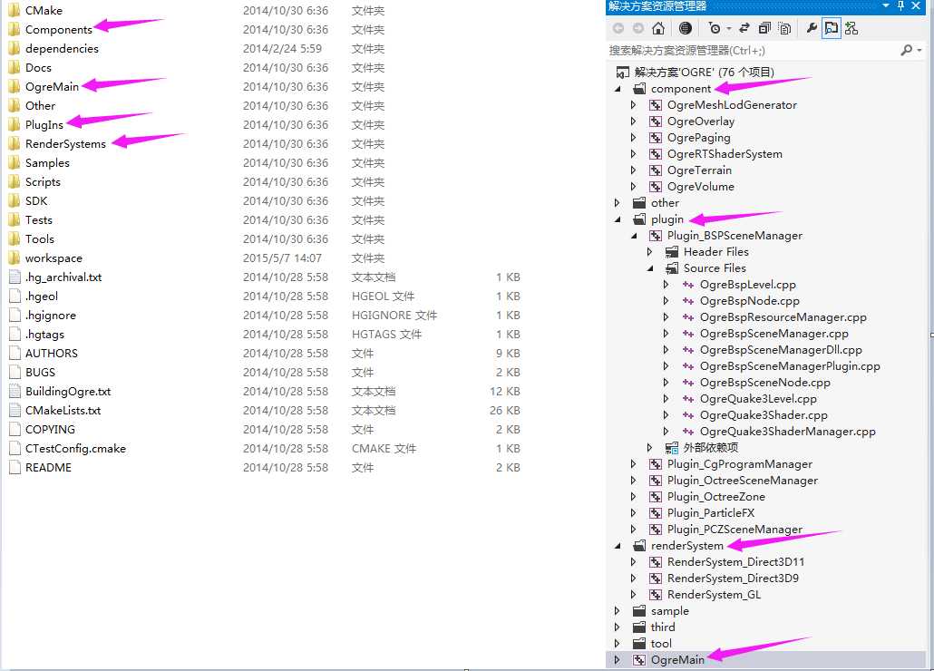The width and height of the screenshot is (934, 671).
Task: Select Plugin_PCZSceneManager project
Action: [x=735, y=530]
